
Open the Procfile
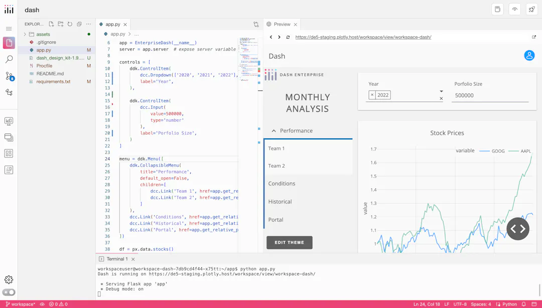tap(57, 66)
